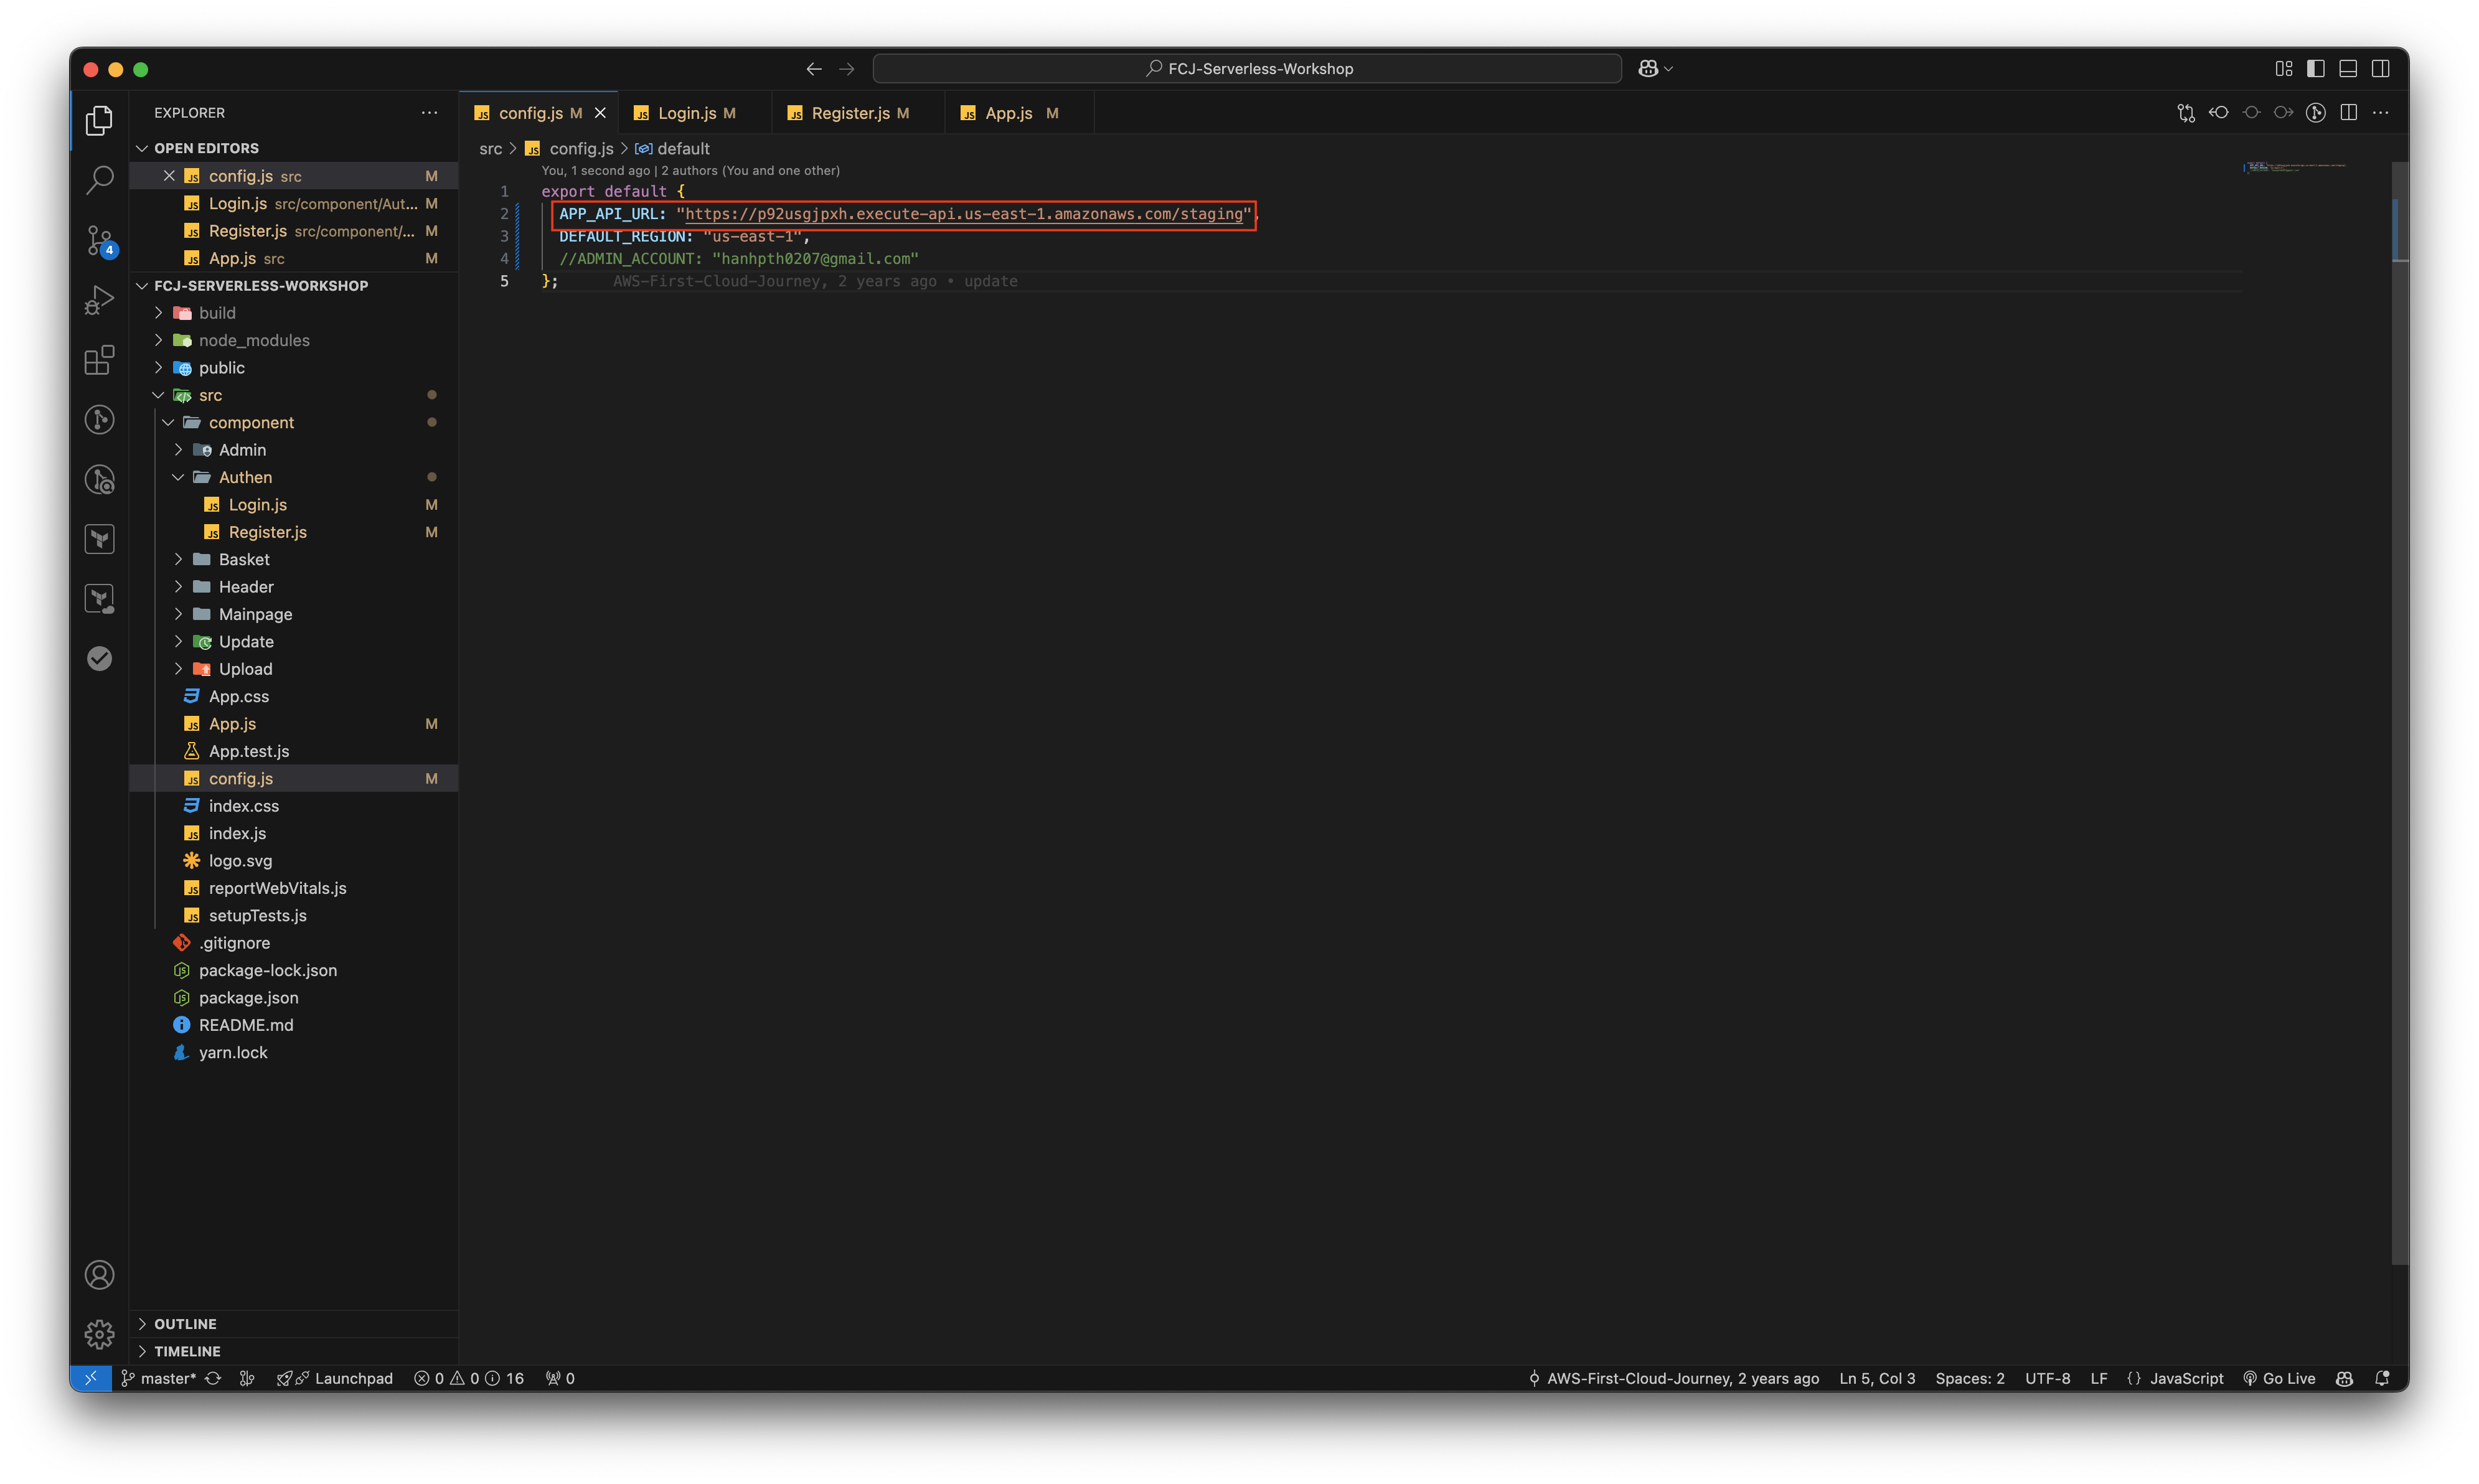This screenshot has height=1484, width=2479.
Task: Open index.js in the file tree
Action: [x=237, y=833]
